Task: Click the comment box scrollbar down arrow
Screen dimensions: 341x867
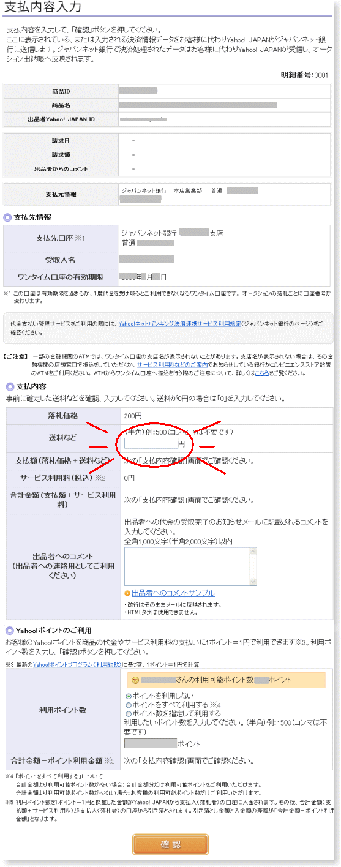Action: tap(252, 582)
